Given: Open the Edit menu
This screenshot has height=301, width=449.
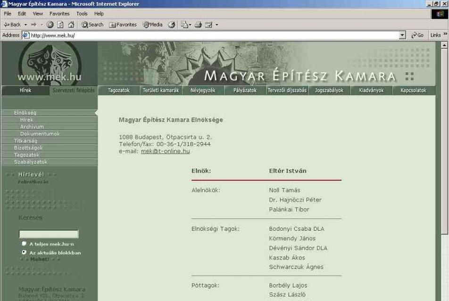Looking at the screenshot, I should [x=22, y=14].
